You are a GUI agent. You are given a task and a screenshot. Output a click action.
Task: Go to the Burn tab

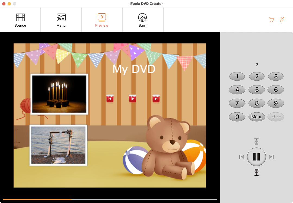pyautogui.click(x=142, y=20)
